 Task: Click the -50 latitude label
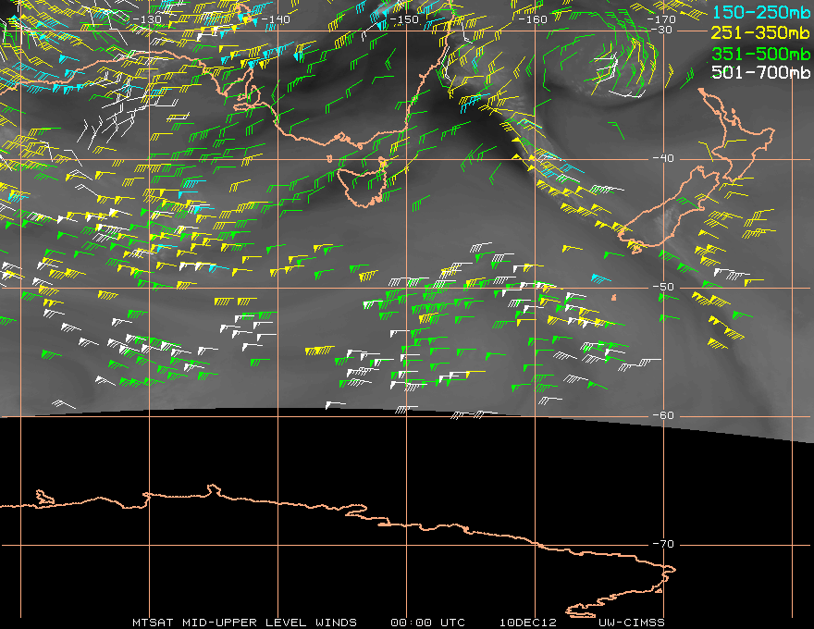click(663, 287)
